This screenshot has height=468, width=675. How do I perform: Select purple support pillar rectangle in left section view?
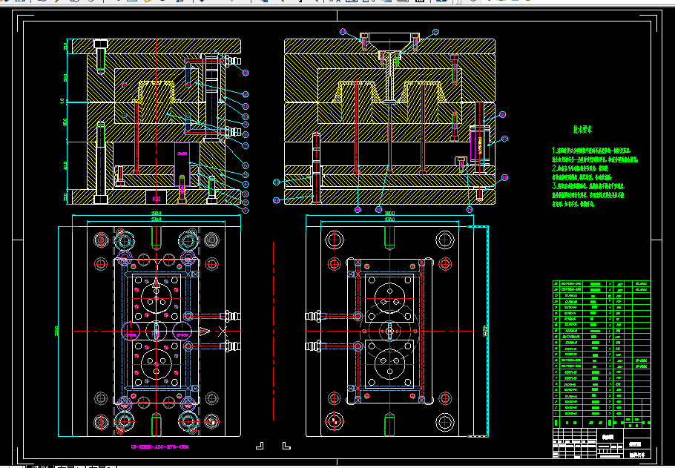182,164
